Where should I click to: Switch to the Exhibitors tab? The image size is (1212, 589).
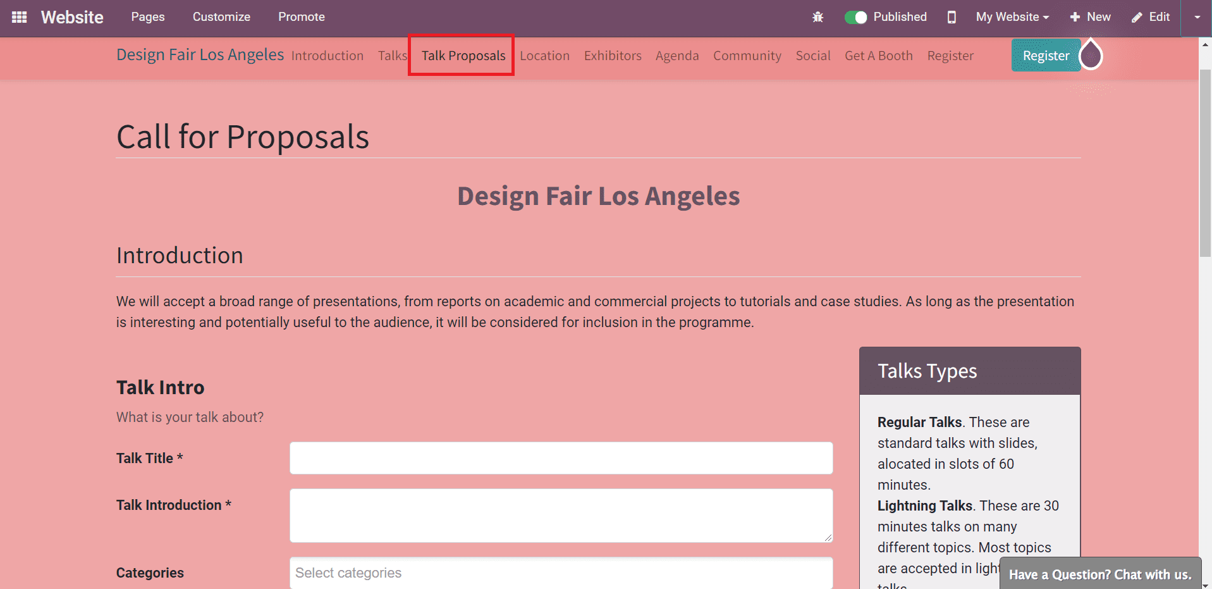tap(612, 56)
